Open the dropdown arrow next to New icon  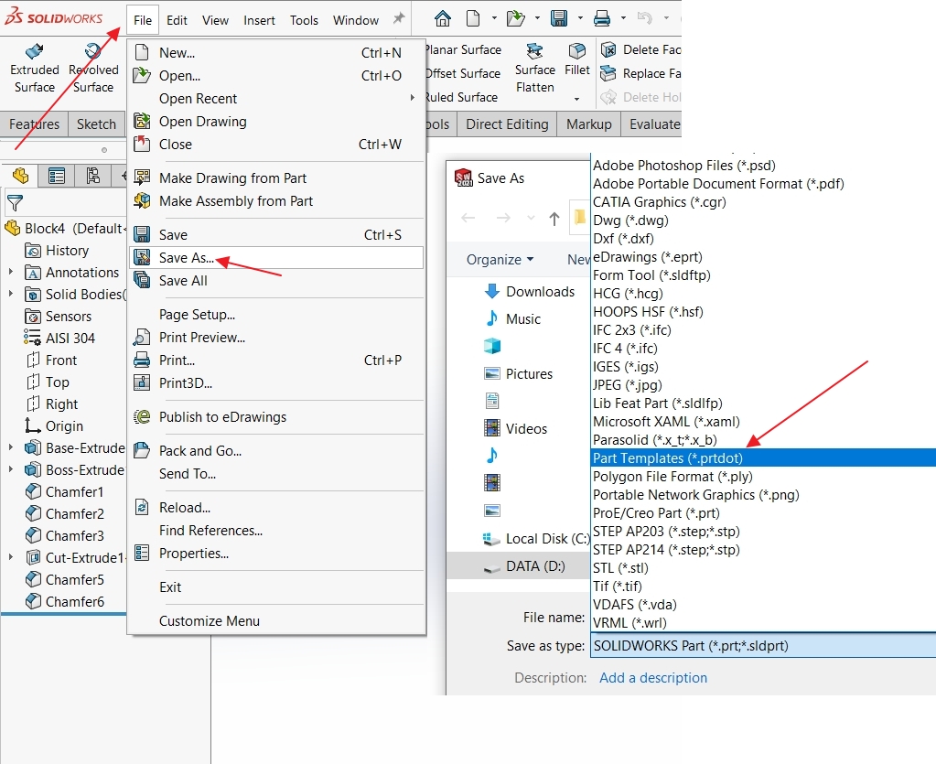[x=494, y=18]
